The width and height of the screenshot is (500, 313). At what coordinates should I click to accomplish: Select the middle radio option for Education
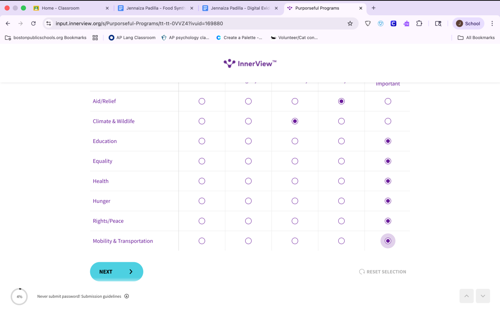[295, 141]
